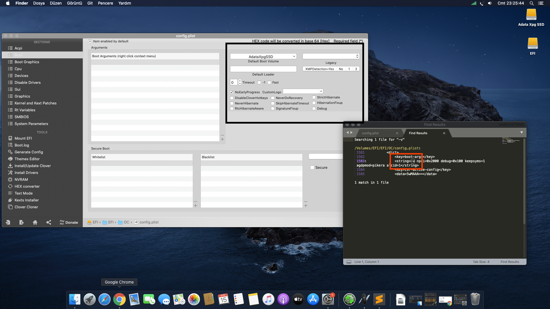Image resolution: width=550 pixels, height=309 pixels.
Task: Open Spotlight search in menu bar
Action: tap(531, 3)
